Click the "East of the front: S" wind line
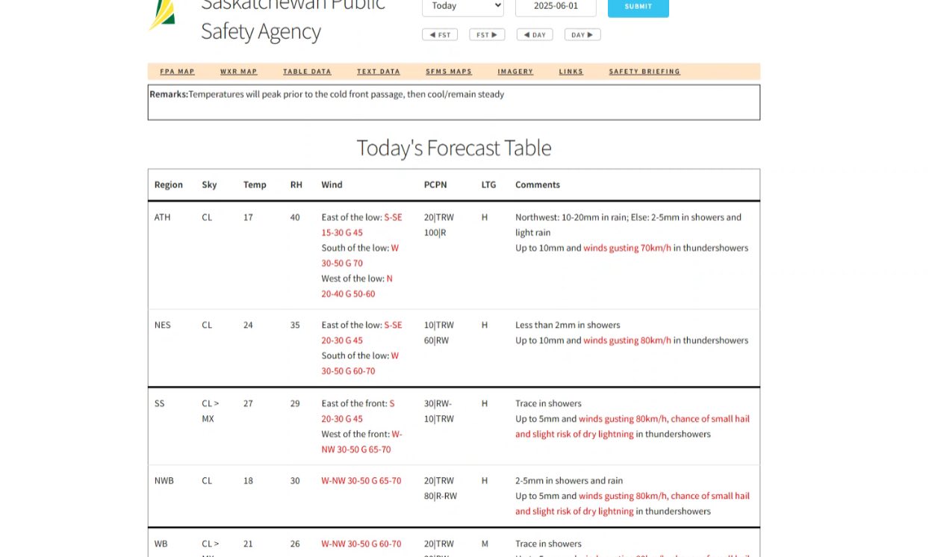 (358, 403)
